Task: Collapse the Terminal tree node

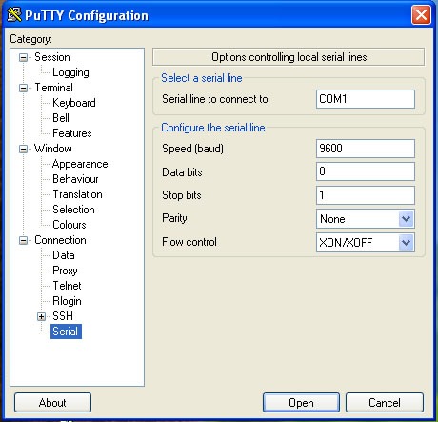Action: click(23, 88)
